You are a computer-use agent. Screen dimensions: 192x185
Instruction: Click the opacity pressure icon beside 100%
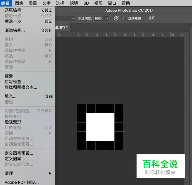(x=116, y=18)
